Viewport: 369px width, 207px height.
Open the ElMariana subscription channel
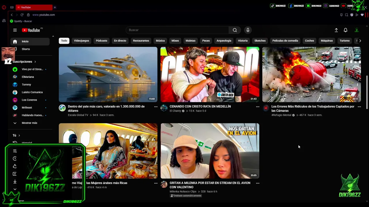pos(30,77)
